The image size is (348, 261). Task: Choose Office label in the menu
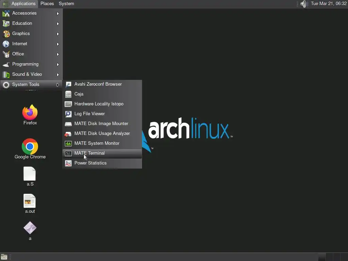pyautogui.click(x=18, y=54)
